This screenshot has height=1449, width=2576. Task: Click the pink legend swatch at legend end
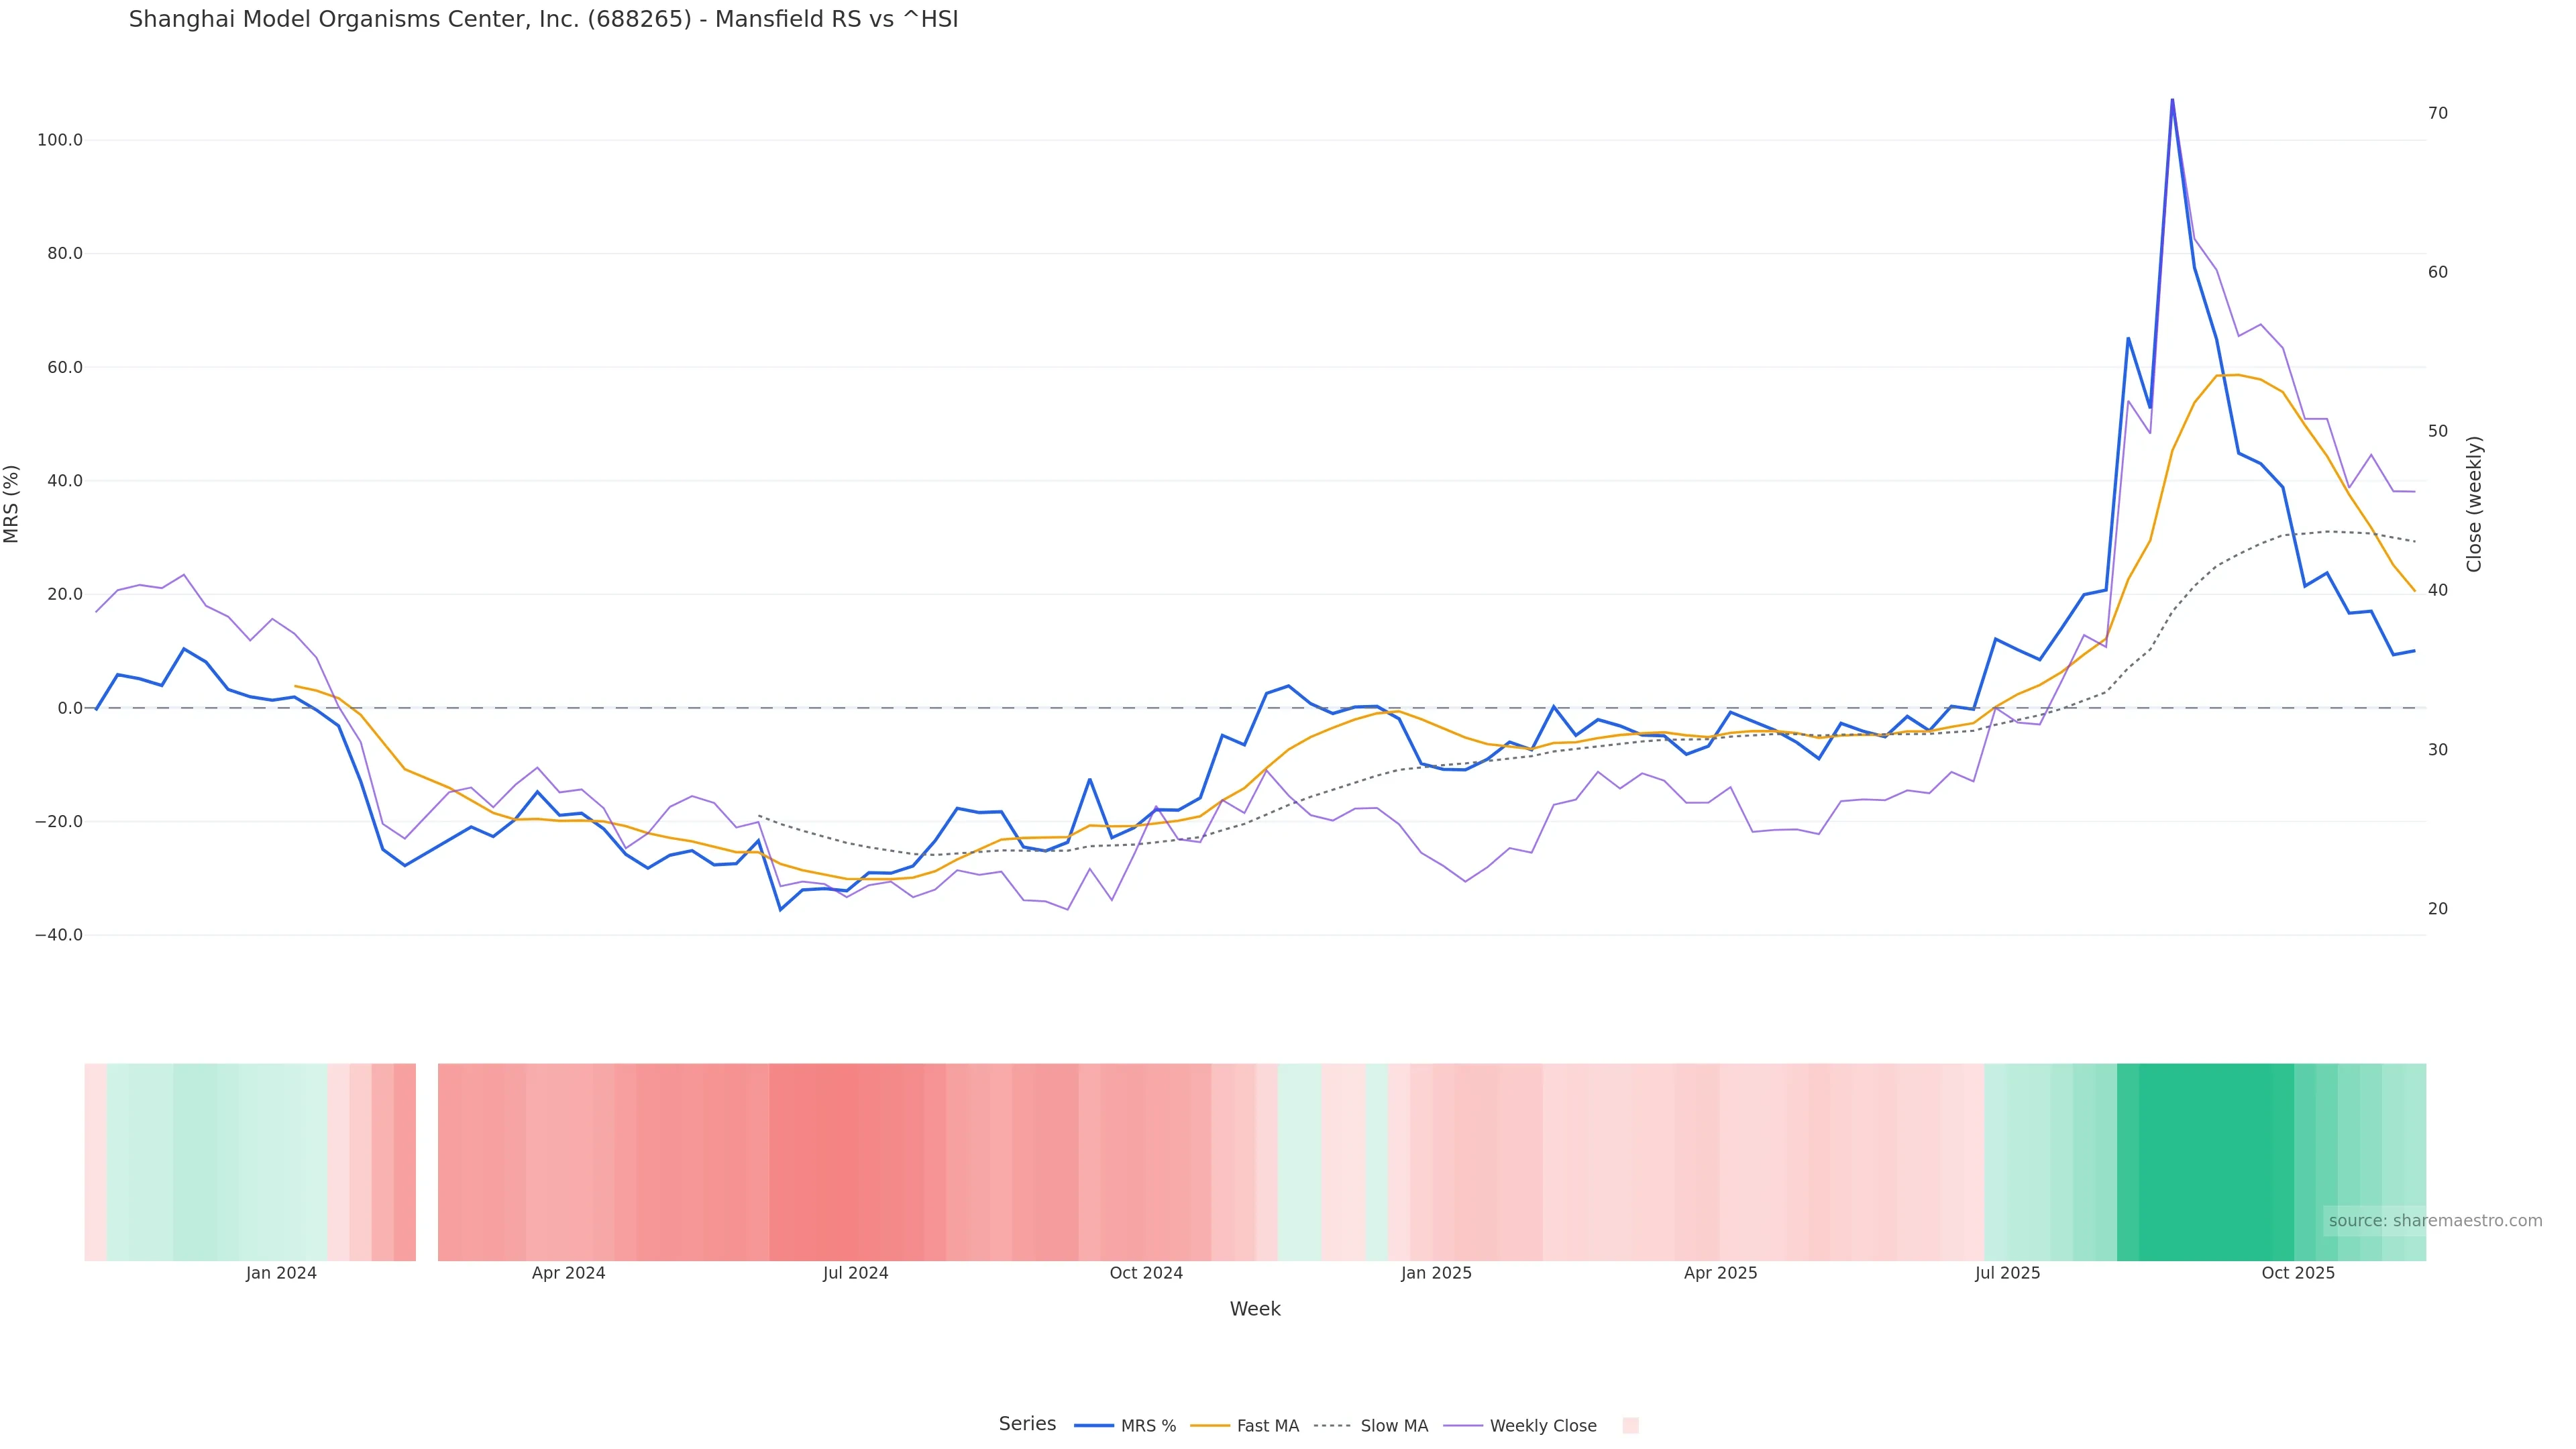click(x=1630, y=1426)
